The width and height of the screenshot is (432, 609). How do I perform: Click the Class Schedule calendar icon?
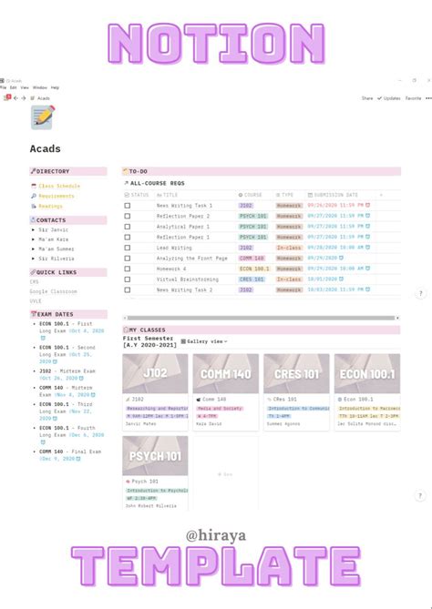(x=34, y=186)
